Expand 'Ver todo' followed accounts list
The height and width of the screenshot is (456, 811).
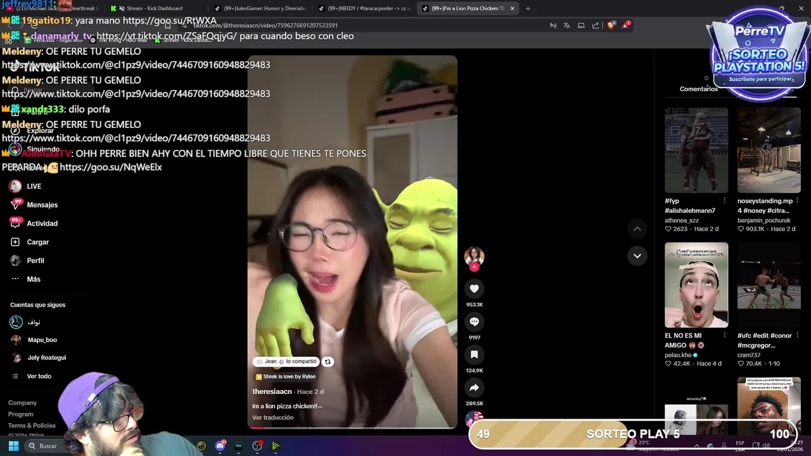click(39, 376)
